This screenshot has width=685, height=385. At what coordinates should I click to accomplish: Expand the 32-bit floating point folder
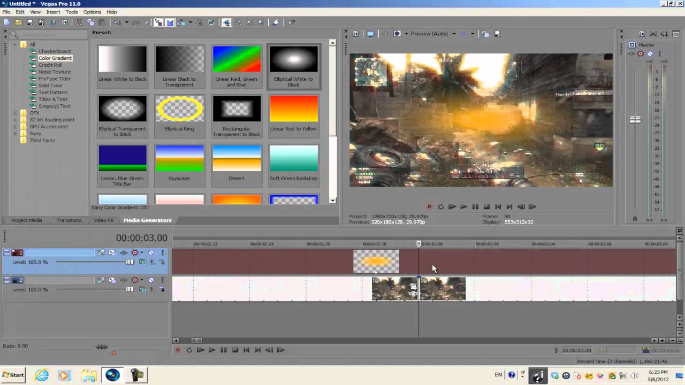pos(14,120)
